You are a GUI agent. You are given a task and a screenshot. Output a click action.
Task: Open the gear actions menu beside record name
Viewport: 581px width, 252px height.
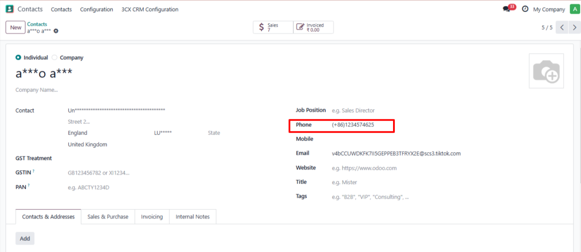click(56, 31)
